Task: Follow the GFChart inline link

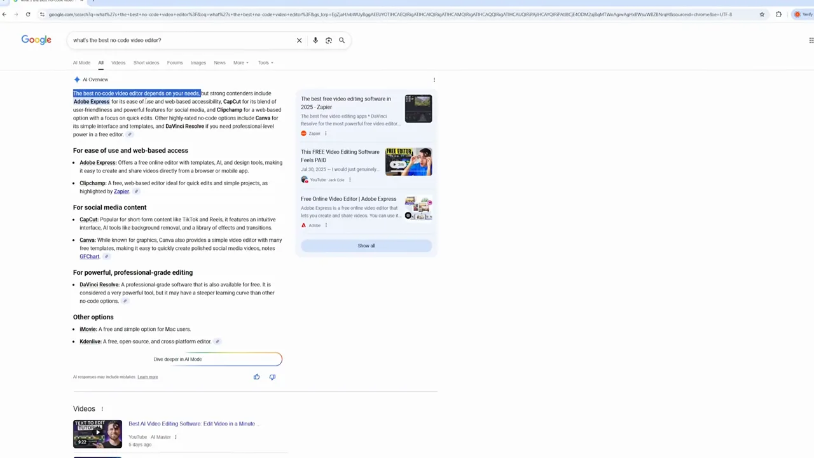Action: click(90, 257)
